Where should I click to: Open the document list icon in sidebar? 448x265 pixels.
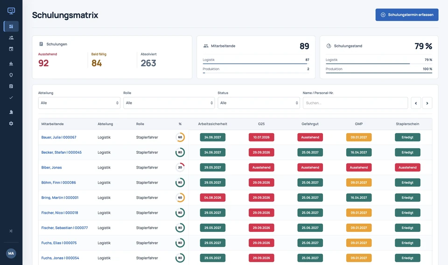coord(11,86)
